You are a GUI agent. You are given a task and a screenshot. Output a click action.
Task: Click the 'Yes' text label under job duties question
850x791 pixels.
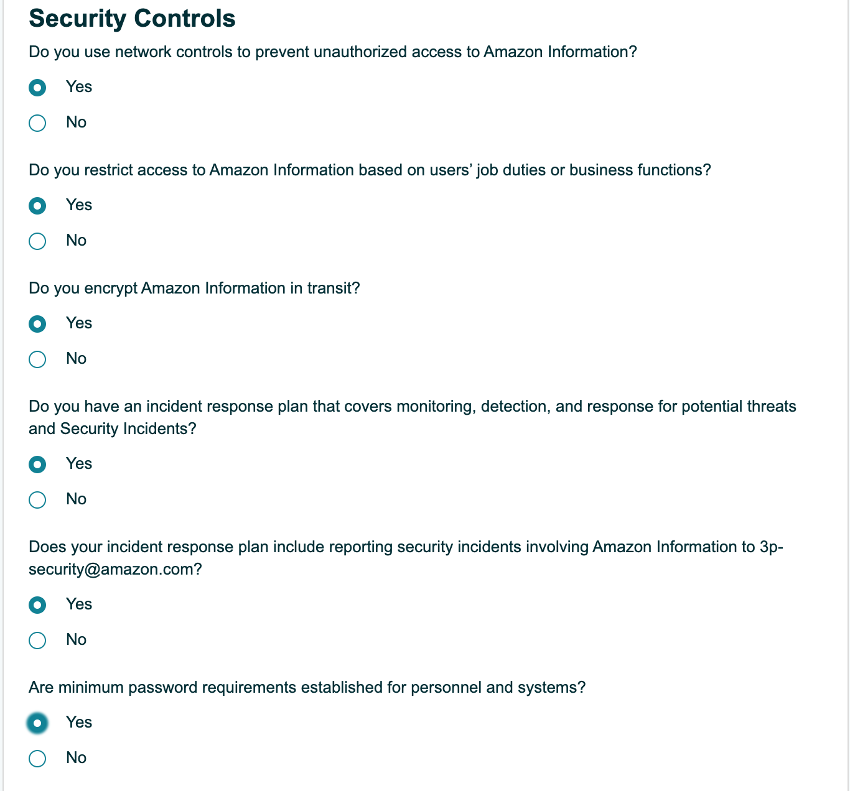[79, 205]
